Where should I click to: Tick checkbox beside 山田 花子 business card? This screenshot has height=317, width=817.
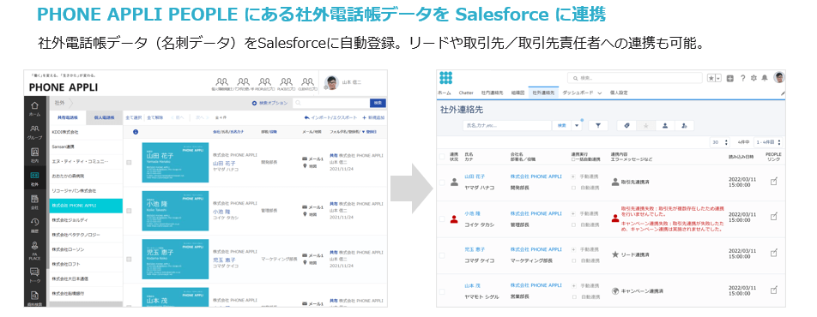(130, 163)
